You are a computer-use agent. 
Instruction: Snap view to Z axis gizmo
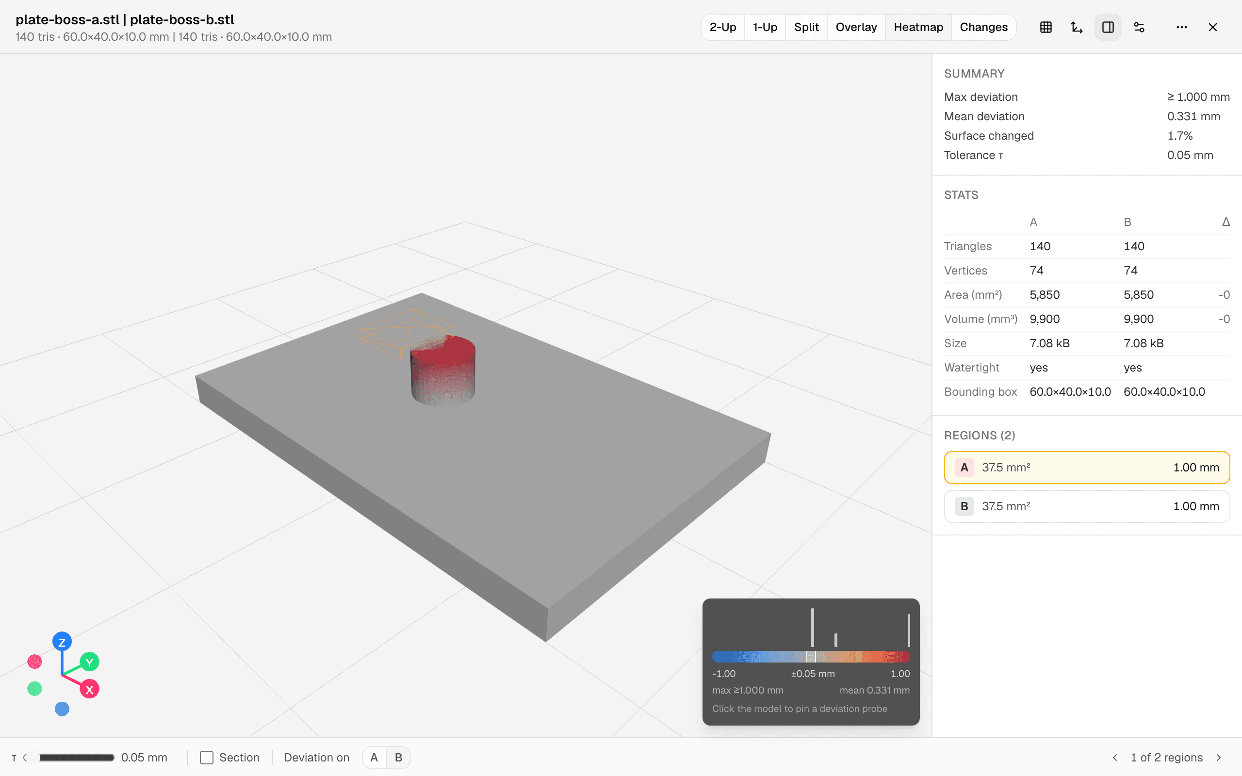coord(62,642)
